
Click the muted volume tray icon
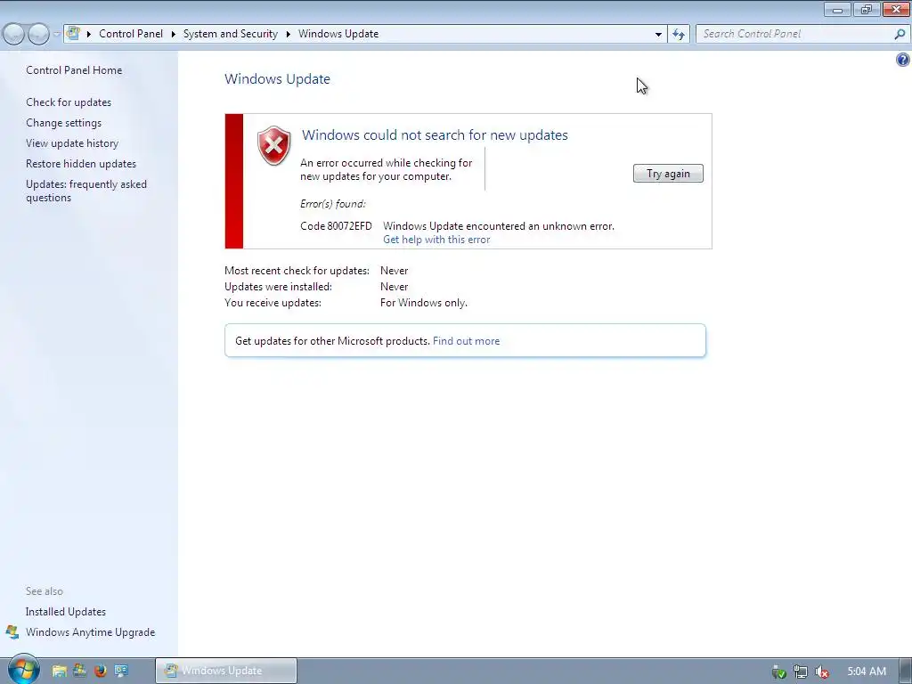tap(822, 672)
